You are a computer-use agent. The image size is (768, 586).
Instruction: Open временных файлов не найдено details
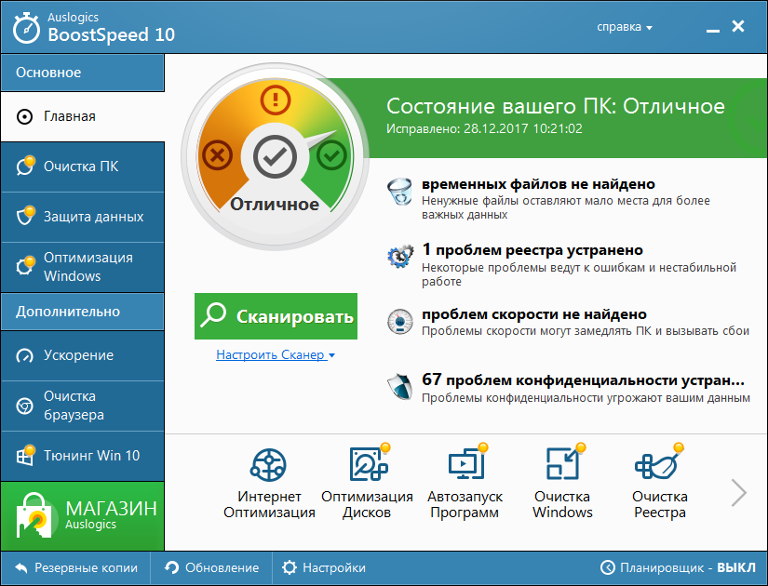pyautogui.click(x=538, y=184)
